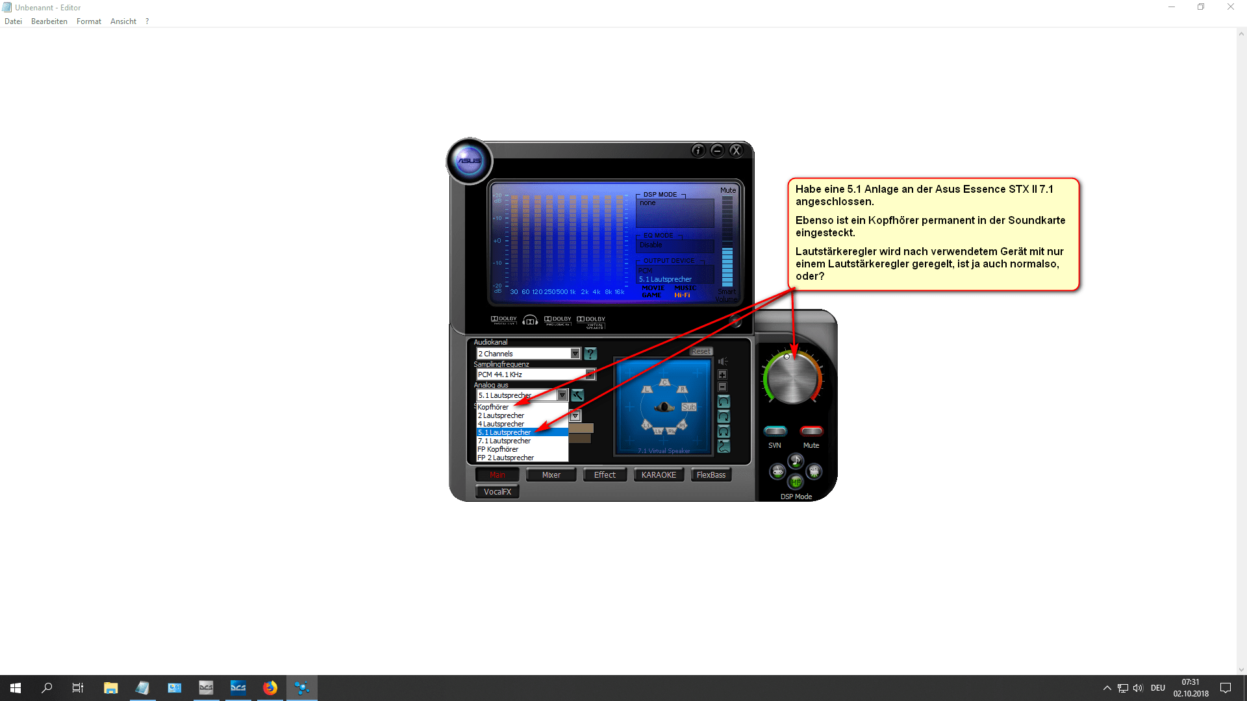Open the Bearbeiten menu
The width and height of the screenshot is (1247, 701).
49,21
